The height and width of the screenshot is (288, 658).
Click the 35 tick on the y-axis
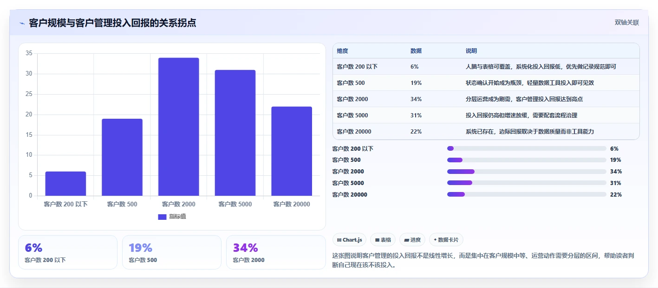29,53
